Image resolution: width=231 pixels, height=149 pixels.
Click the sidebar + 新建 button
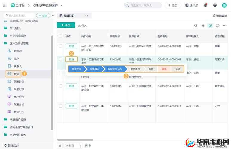point(43,15)
